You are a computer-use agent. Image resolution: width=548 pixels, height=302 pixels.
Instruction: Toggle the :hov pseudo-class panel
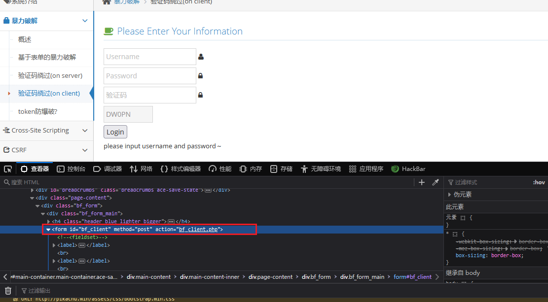539,182
